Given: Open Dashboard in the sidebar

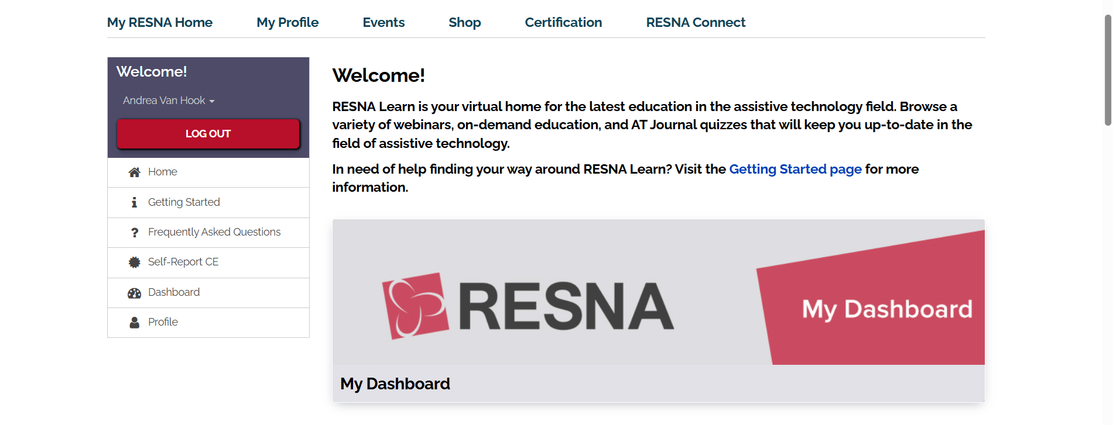Looking at the screenshot, I should pyautogui.click(x=208, y=293).
